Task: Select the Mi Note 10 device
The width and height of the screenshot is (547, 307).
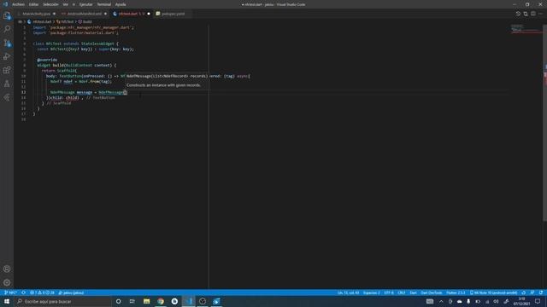Action: pyautogui.click(x=494, y=293)
